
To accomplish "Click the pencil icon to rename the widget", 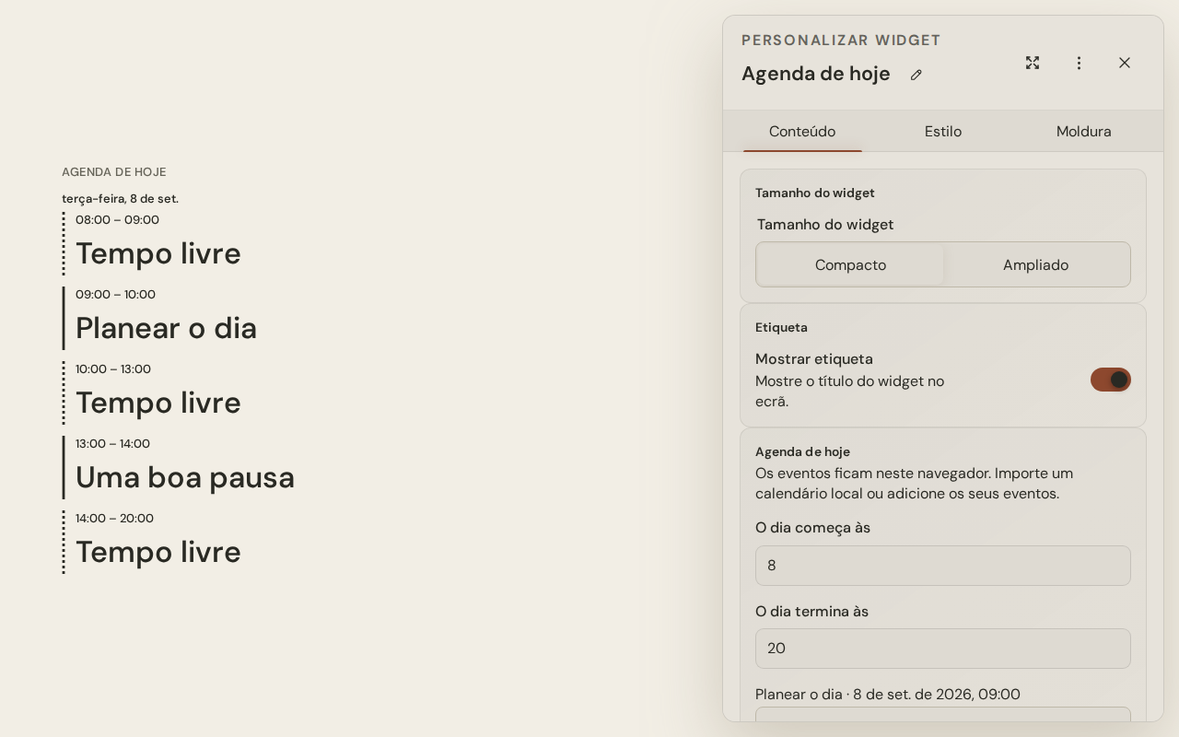I will tap(916, 75).
